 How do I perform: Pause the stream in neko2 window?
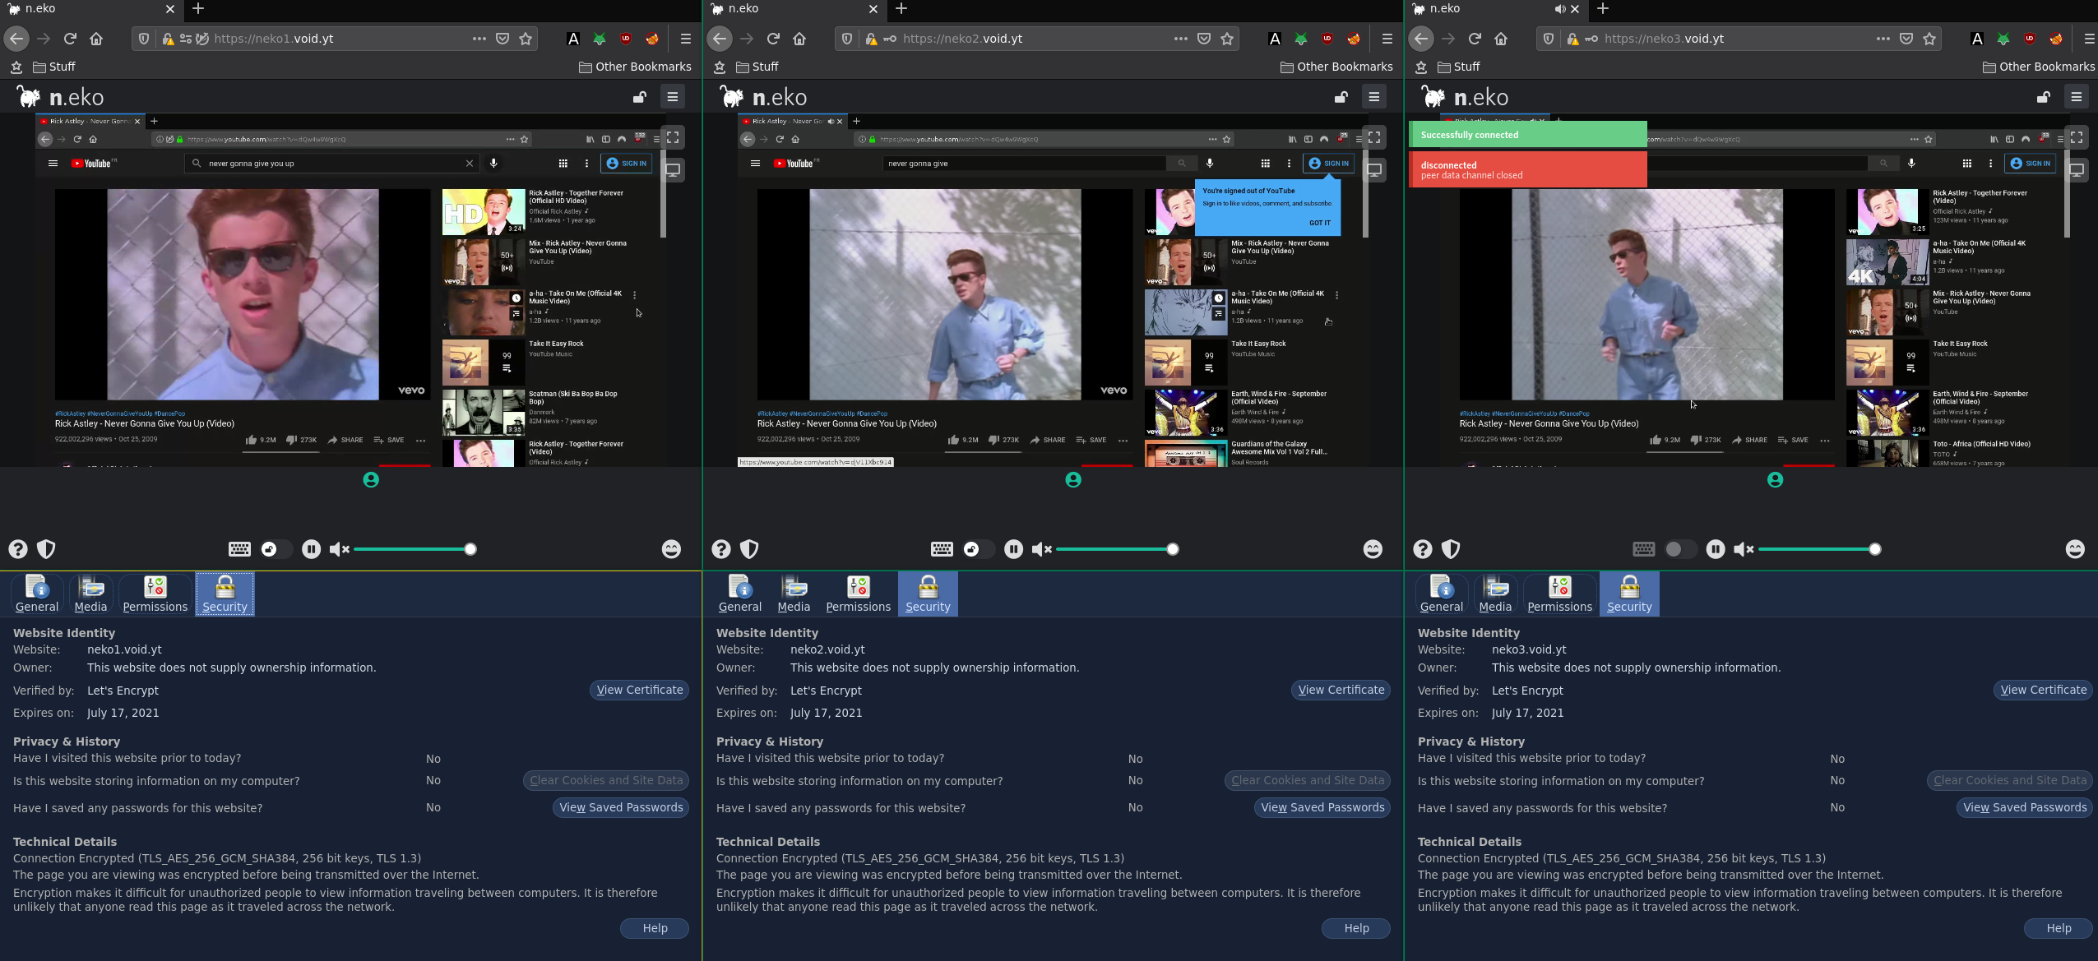coord(1013,549)
